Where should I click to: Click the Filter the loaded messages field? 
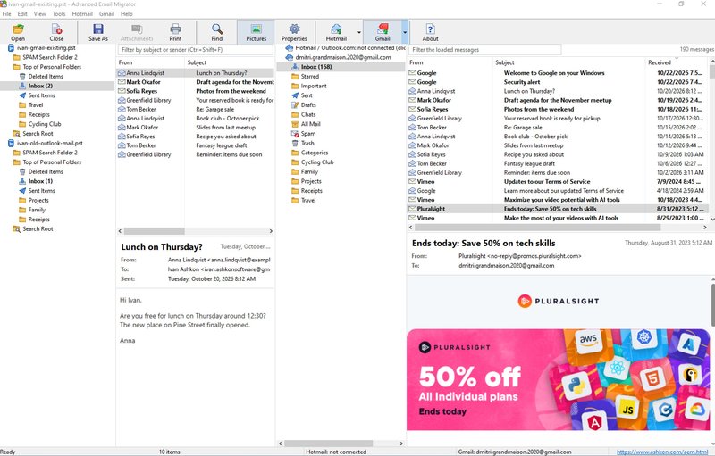tap(485, 50)
